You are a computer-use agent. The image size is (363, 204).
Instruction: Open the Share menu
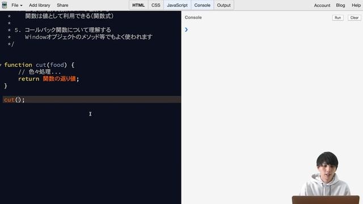(x=62, y=5)
